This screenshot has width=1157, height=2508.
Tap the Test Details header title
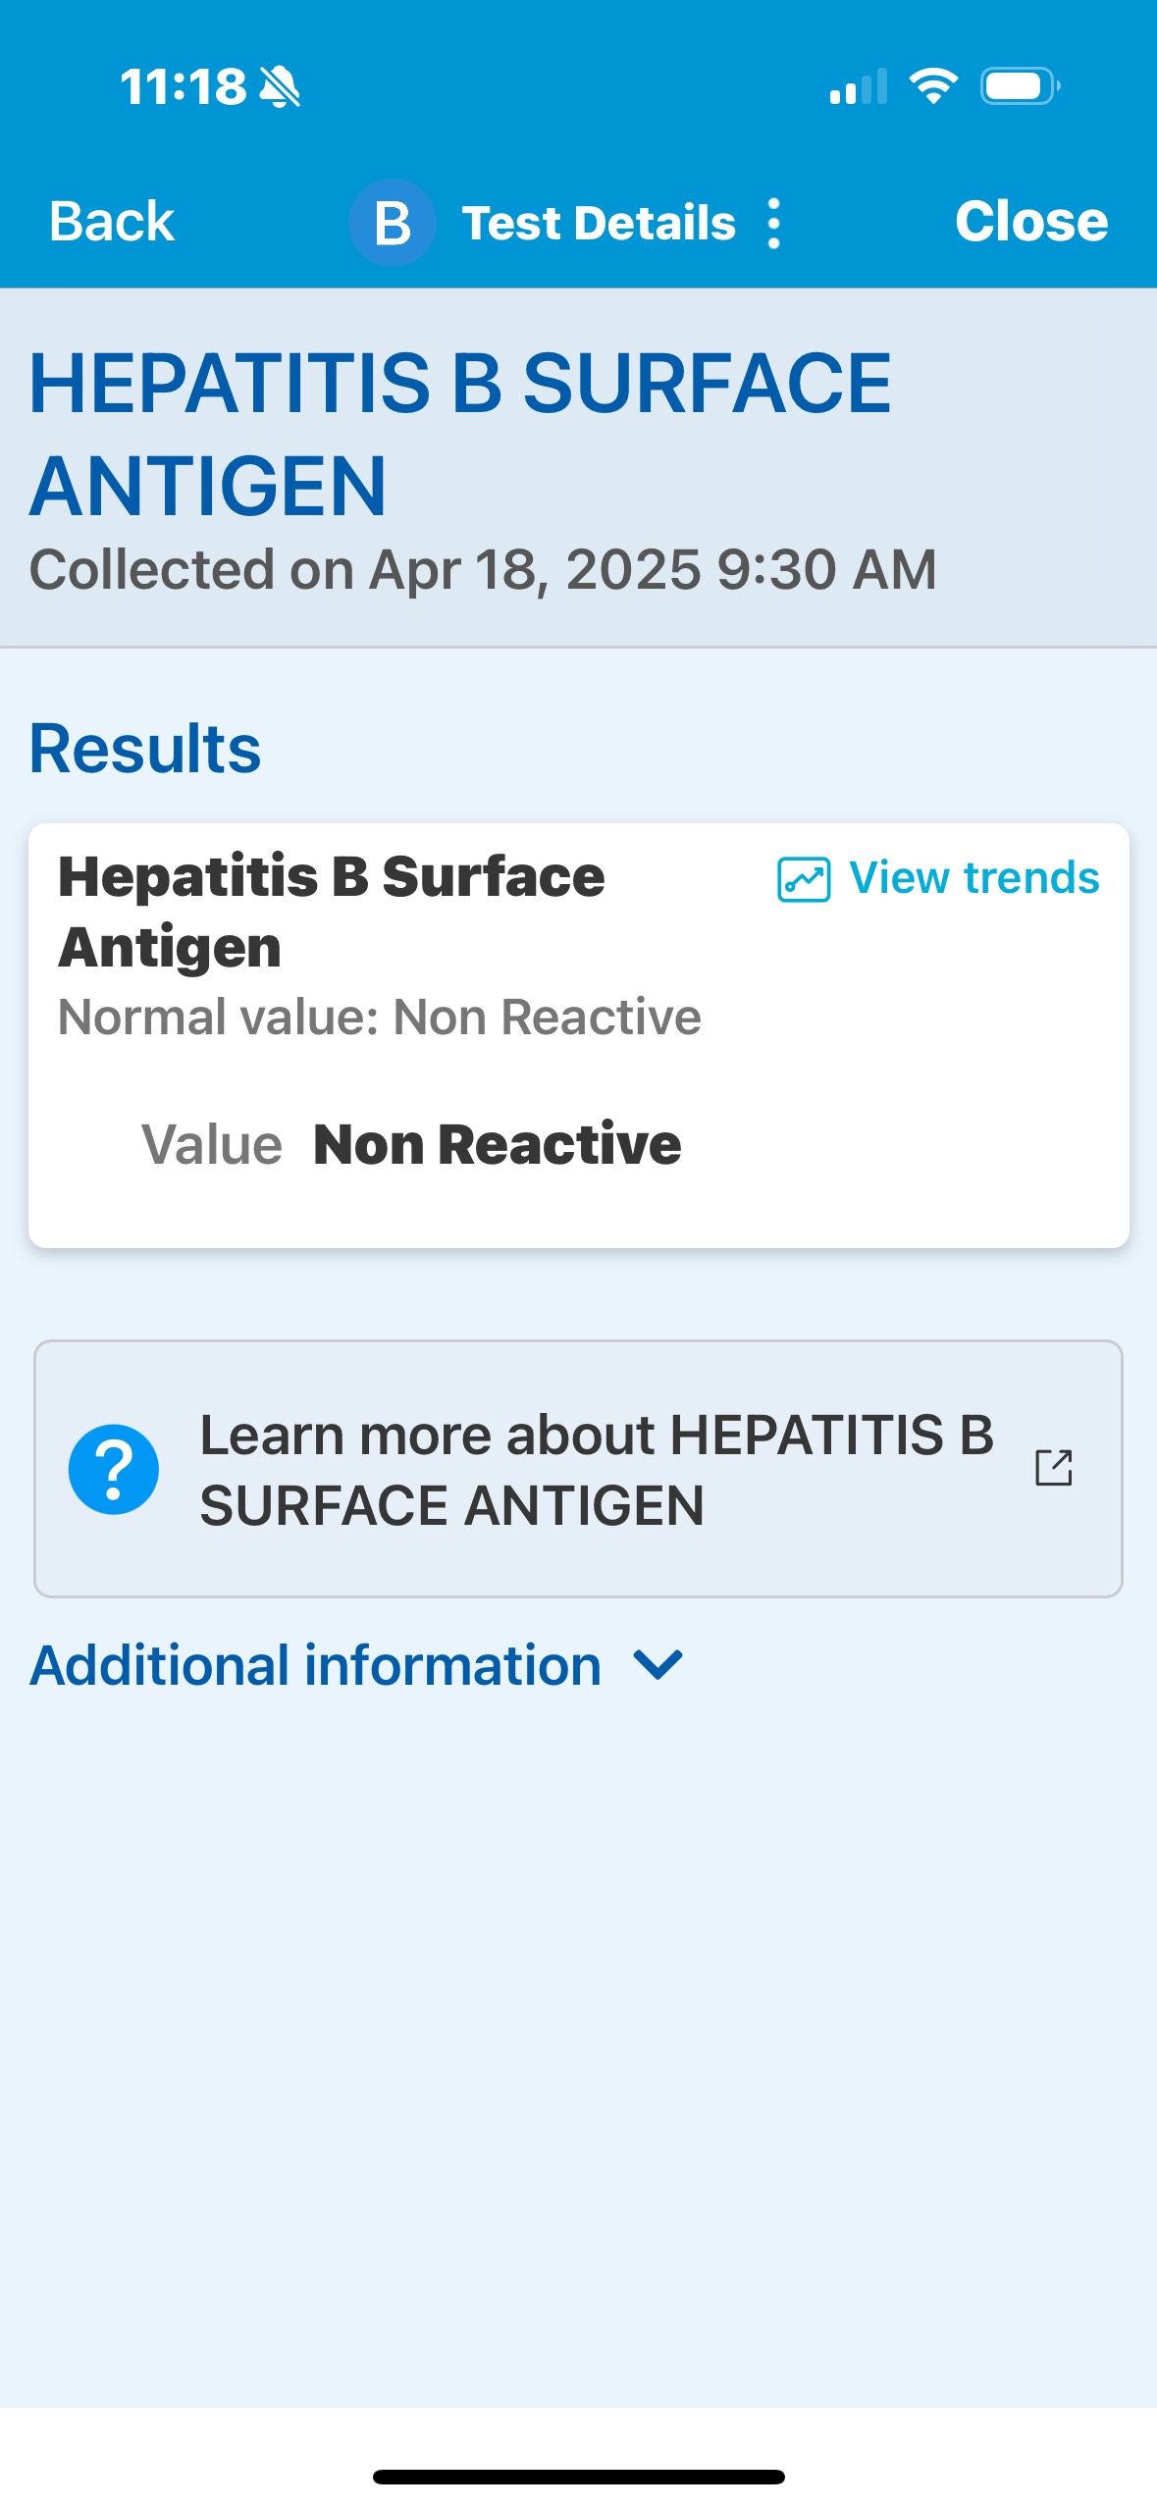pyautogui.click(x=598, y=224)
